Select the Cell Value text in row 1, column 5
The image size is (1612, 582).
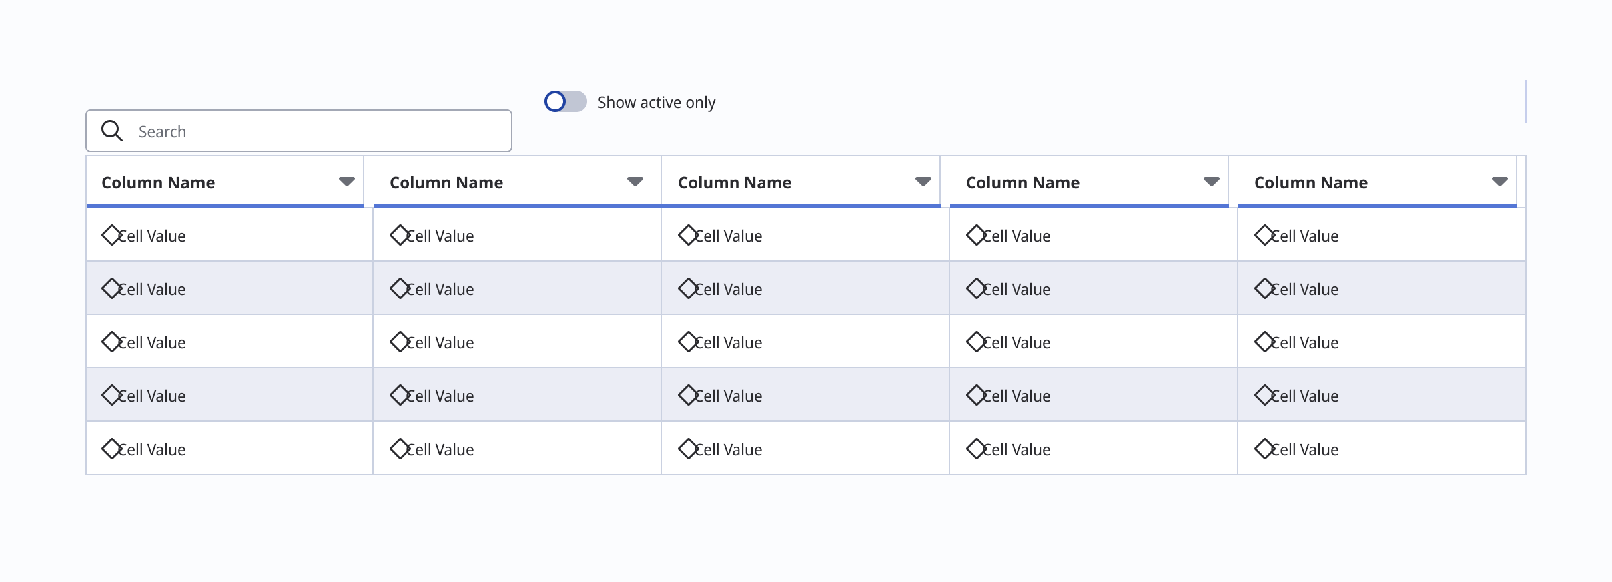click(1305, 236)
